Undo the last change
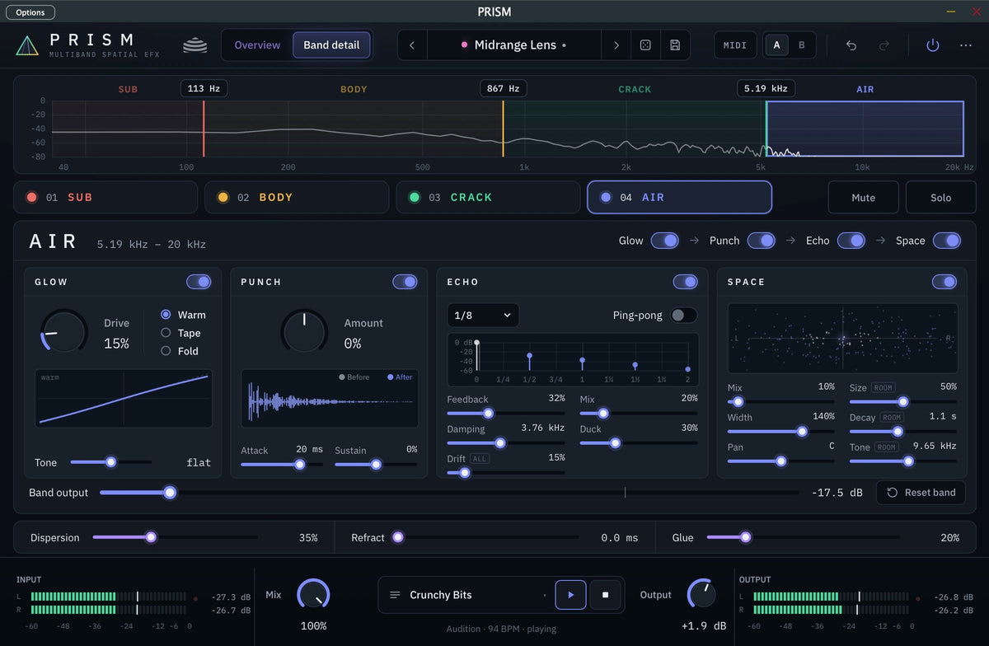 coord(851,45)
